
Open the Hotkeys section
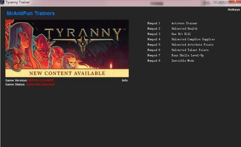pos(234,10)
